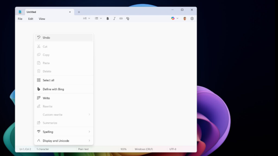Open a new tab with the plus icon
The width and height of the screenshot is (278, 156).
coord(79,12)
